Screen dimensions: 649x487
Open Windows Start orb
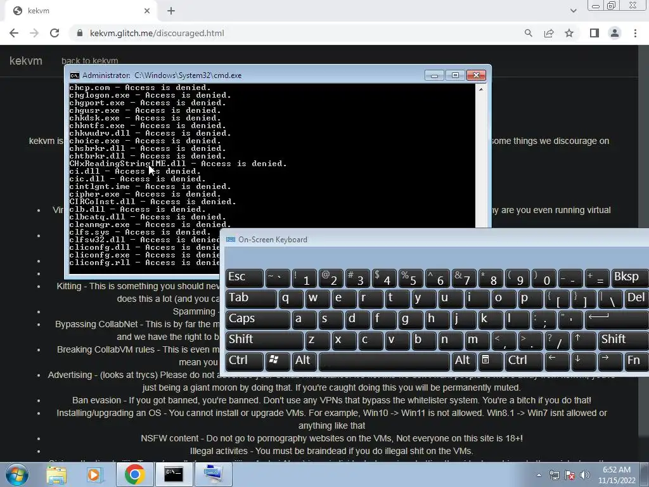coord(16,474)
